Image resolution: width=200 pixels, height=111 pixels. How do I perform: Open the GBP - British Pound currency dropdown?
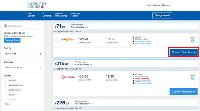23,67
